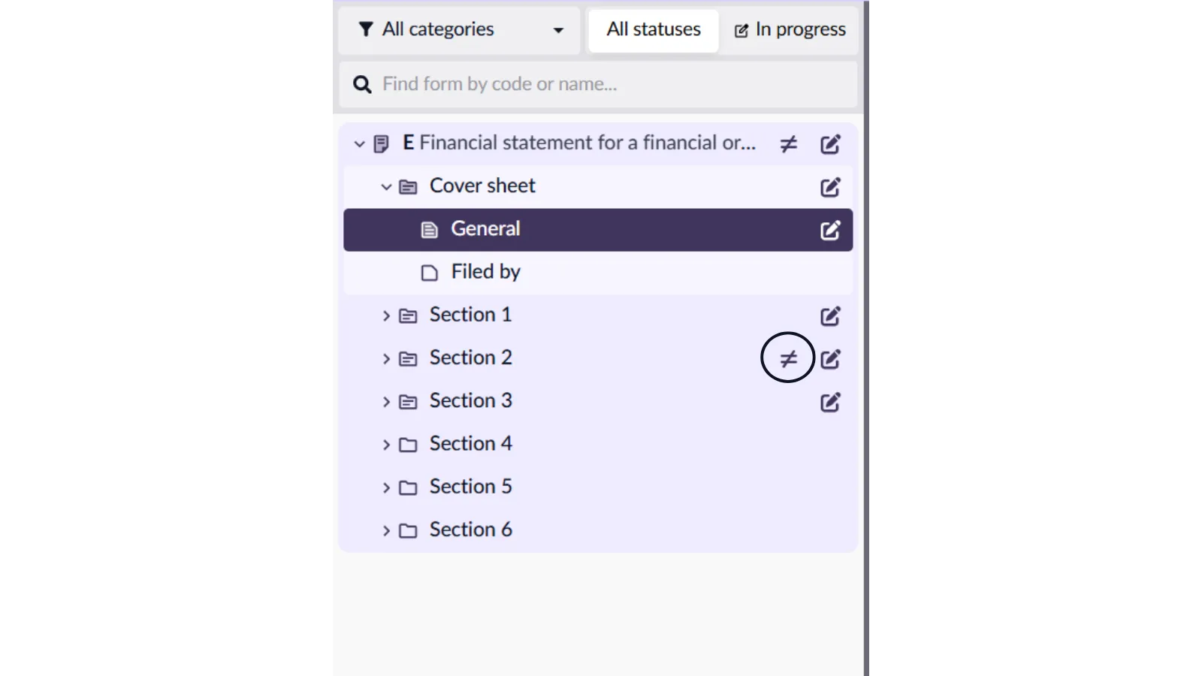Switch to the In progress tab

point(790,30)
